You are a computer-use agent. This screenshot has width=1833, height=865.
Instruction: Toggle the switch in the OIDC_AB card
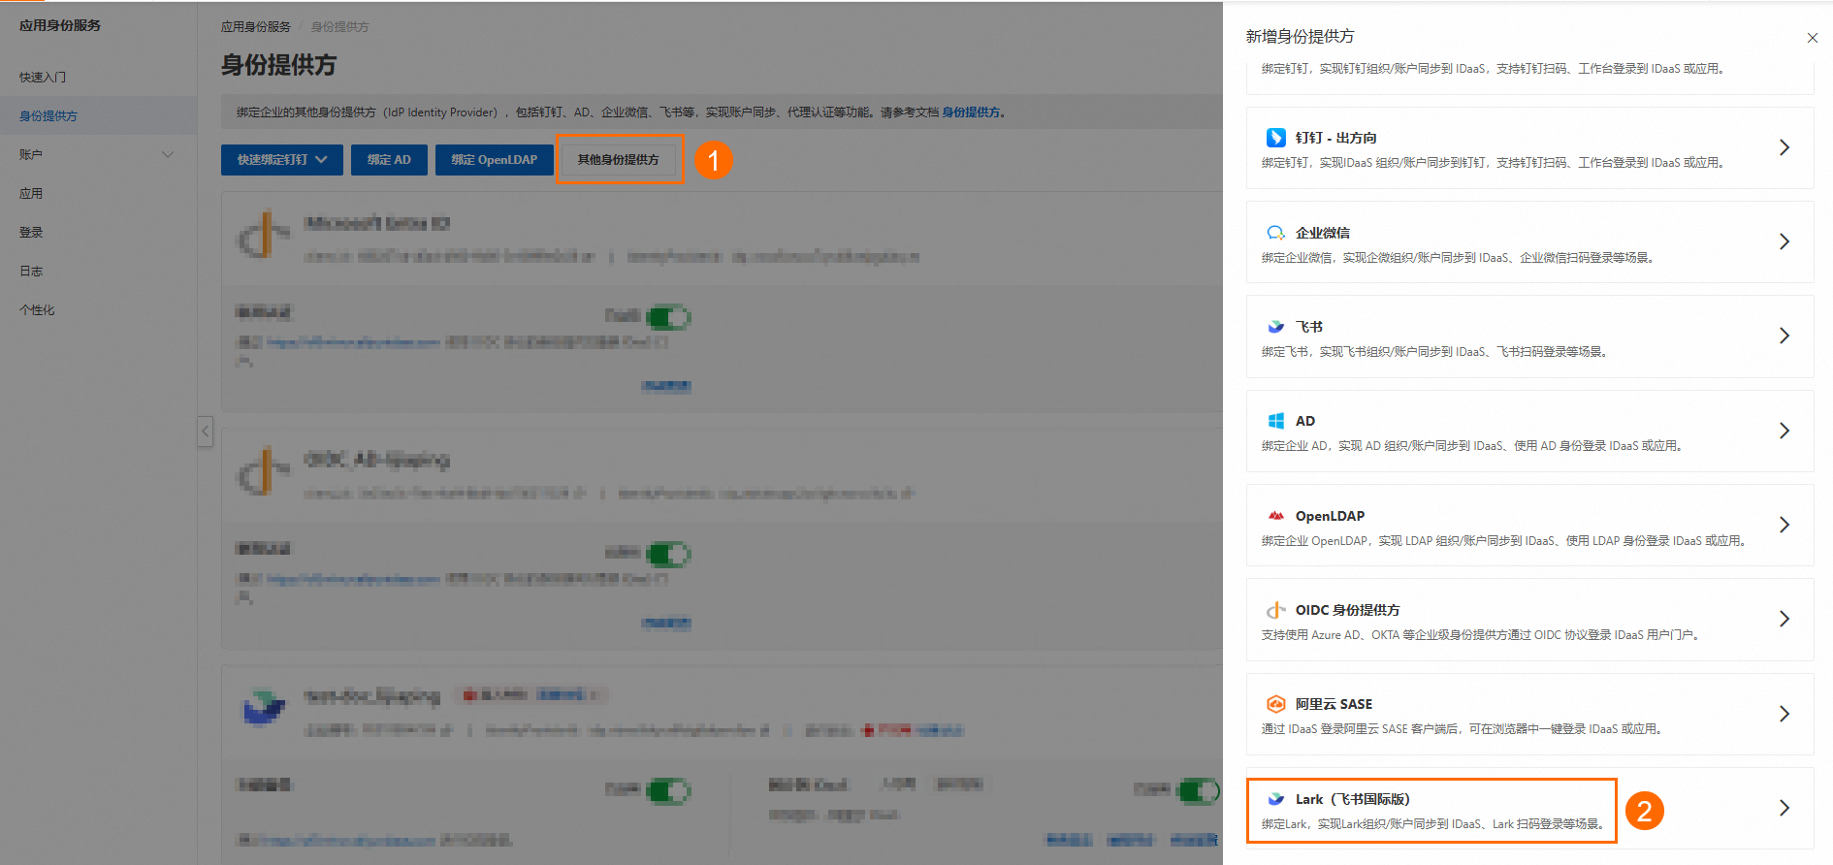pos(668,554)
